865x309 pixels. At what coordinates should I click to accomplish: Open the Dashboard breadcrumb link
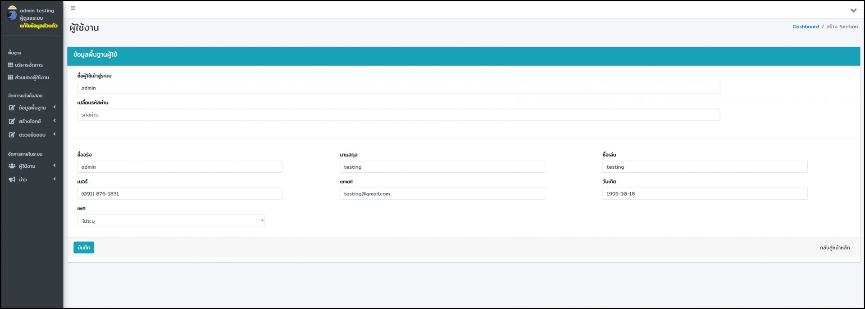pos(806,27)
